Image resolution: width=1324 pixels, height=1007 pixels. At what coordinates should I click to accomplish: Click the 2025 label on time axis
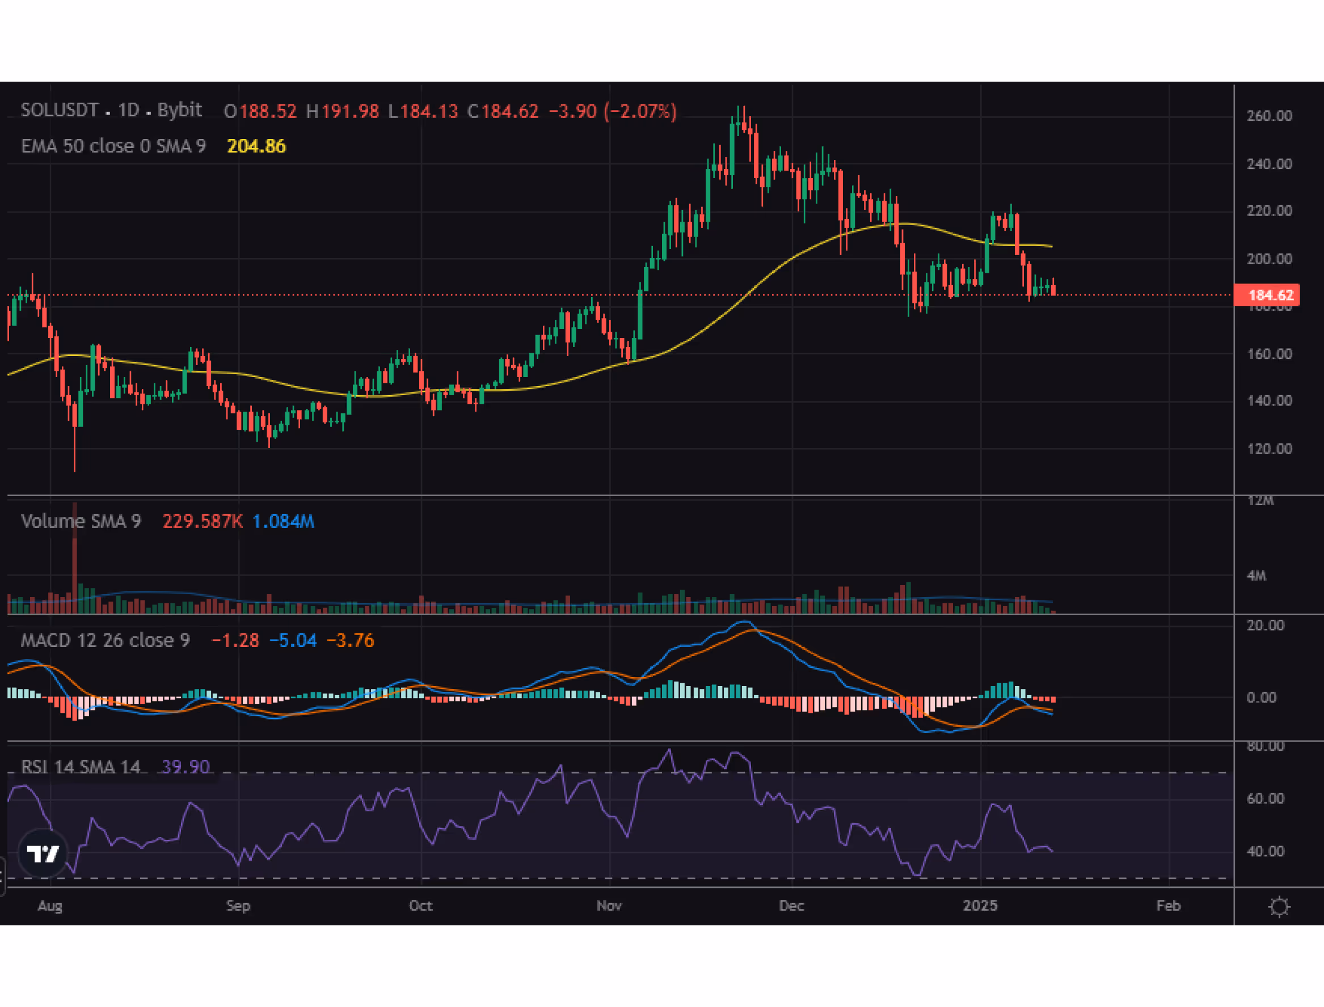click(980, 906)
